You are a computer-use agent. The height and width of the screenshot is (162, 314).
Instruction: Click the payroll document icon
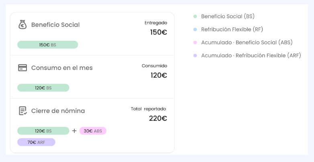[22, 111]
